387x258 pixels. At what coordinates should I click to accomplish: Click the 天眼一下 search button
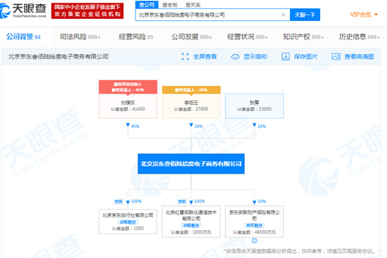tap(305, 15)
